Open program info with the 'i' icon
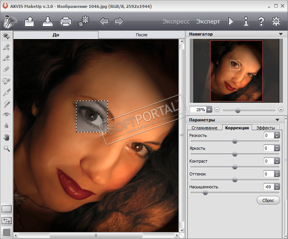 pos(246,22)
